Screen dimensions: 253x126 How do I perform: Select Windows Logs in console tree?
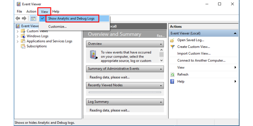[x=38, y=36]
